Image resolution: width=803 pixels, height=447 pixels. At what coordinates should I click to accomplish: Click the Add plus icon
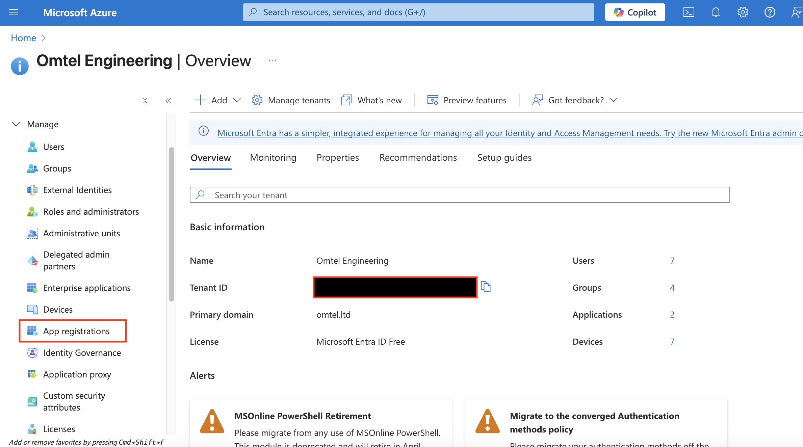[x=200, y=100]
